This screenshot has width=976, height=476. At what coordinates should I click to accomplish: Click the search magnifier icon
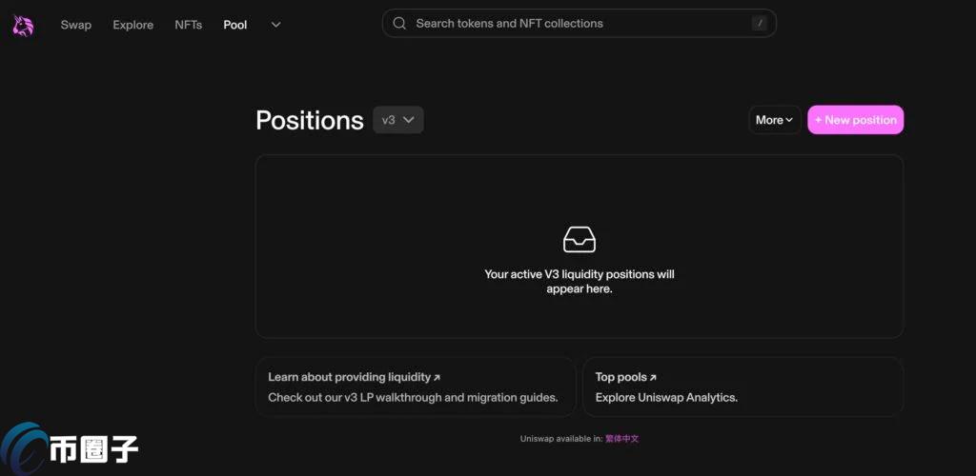(399, 24)
